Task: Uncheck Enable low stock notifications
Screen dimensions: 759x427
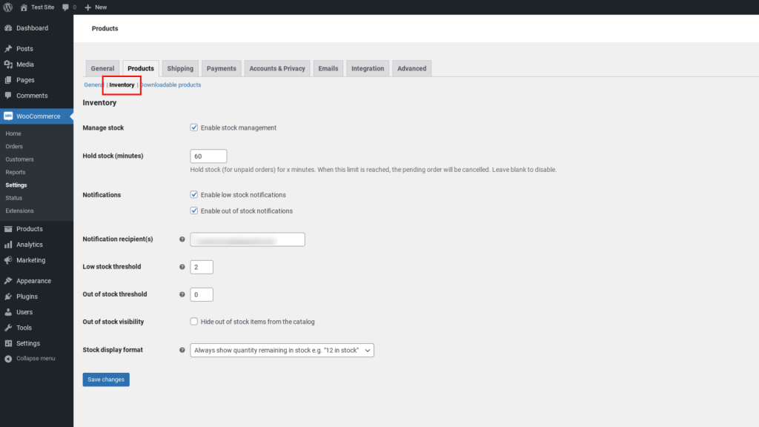Action: 194,195
